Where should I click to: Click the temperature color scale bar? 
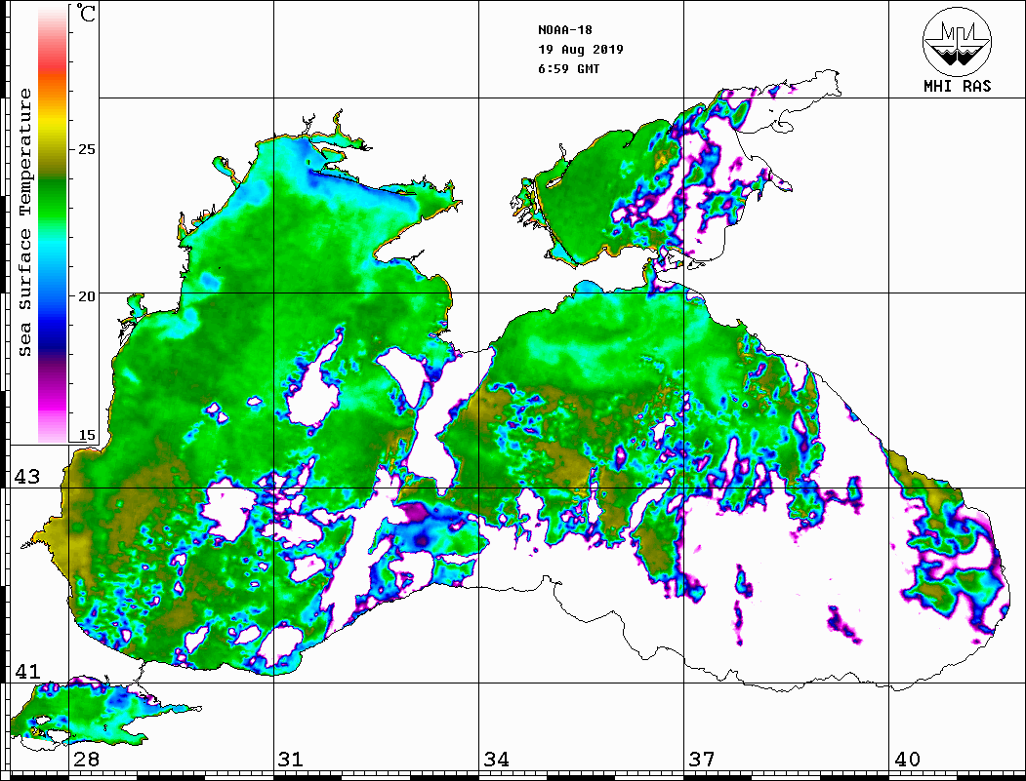point(53,223)
